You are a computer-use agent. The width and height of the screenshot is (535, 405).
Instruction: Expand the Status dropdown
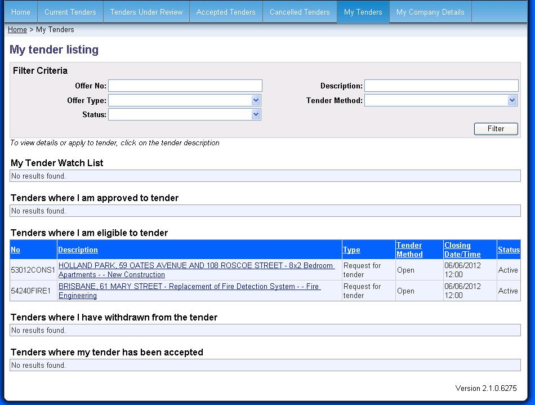pos(256,114)
